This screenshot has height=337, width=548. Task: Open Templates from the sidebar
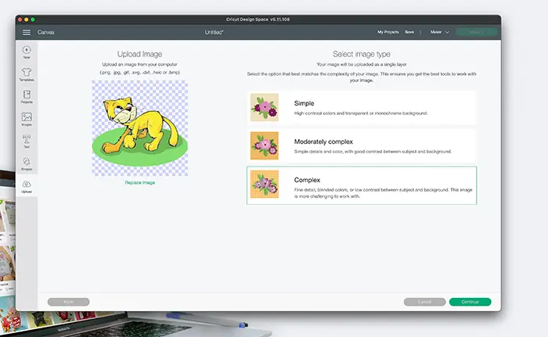(x=27, y=74)
